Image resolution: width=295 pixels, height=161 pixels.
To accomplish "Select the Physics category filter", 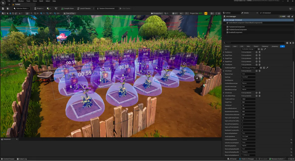I will click(256, 46).
